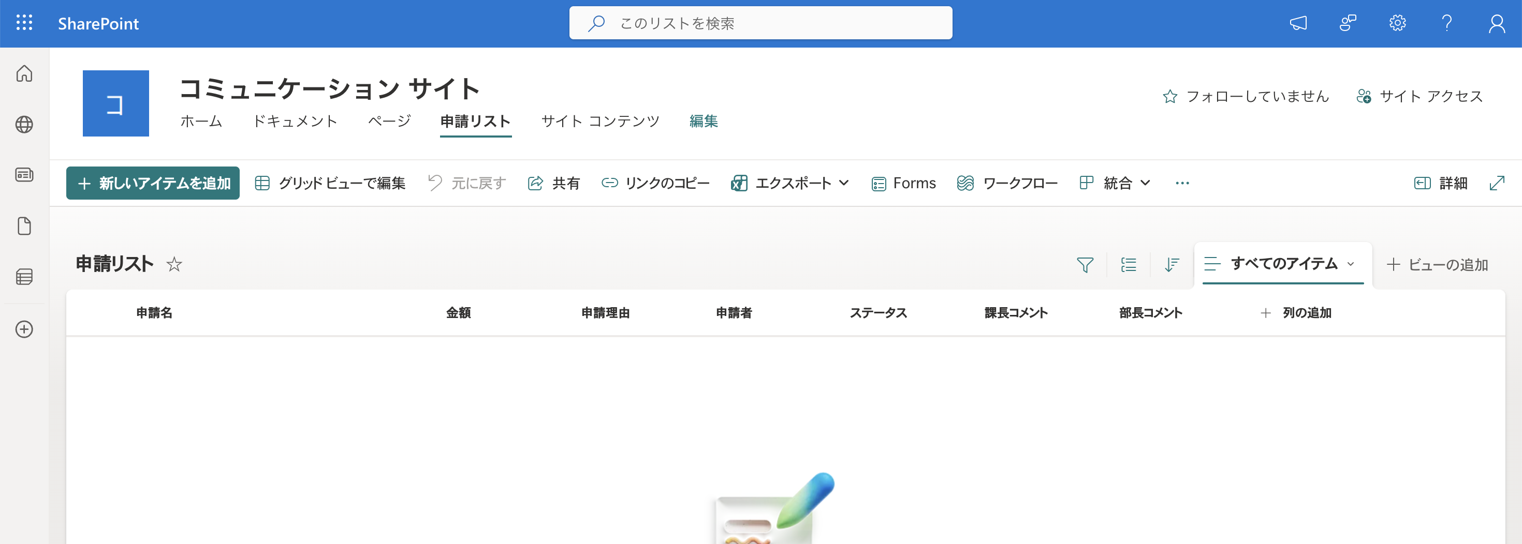This screenshot has height=544, width=1522.
Task: Open the people chat icon in header
Action: 1348,23
